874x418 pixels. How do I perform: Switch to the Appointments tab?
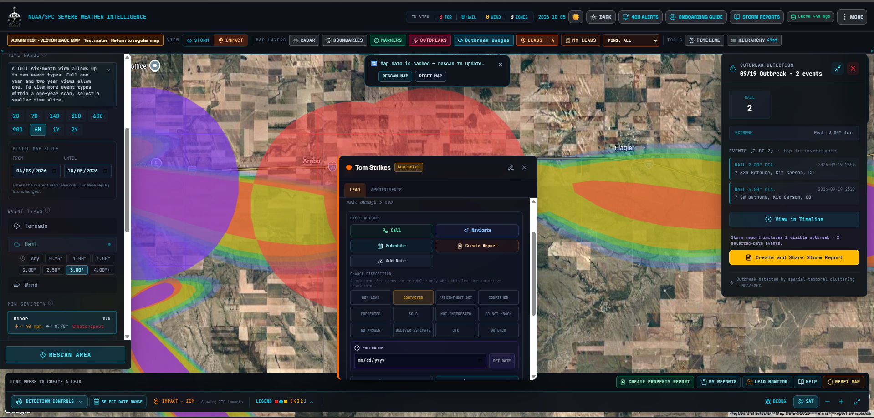[x=386, y=190]
